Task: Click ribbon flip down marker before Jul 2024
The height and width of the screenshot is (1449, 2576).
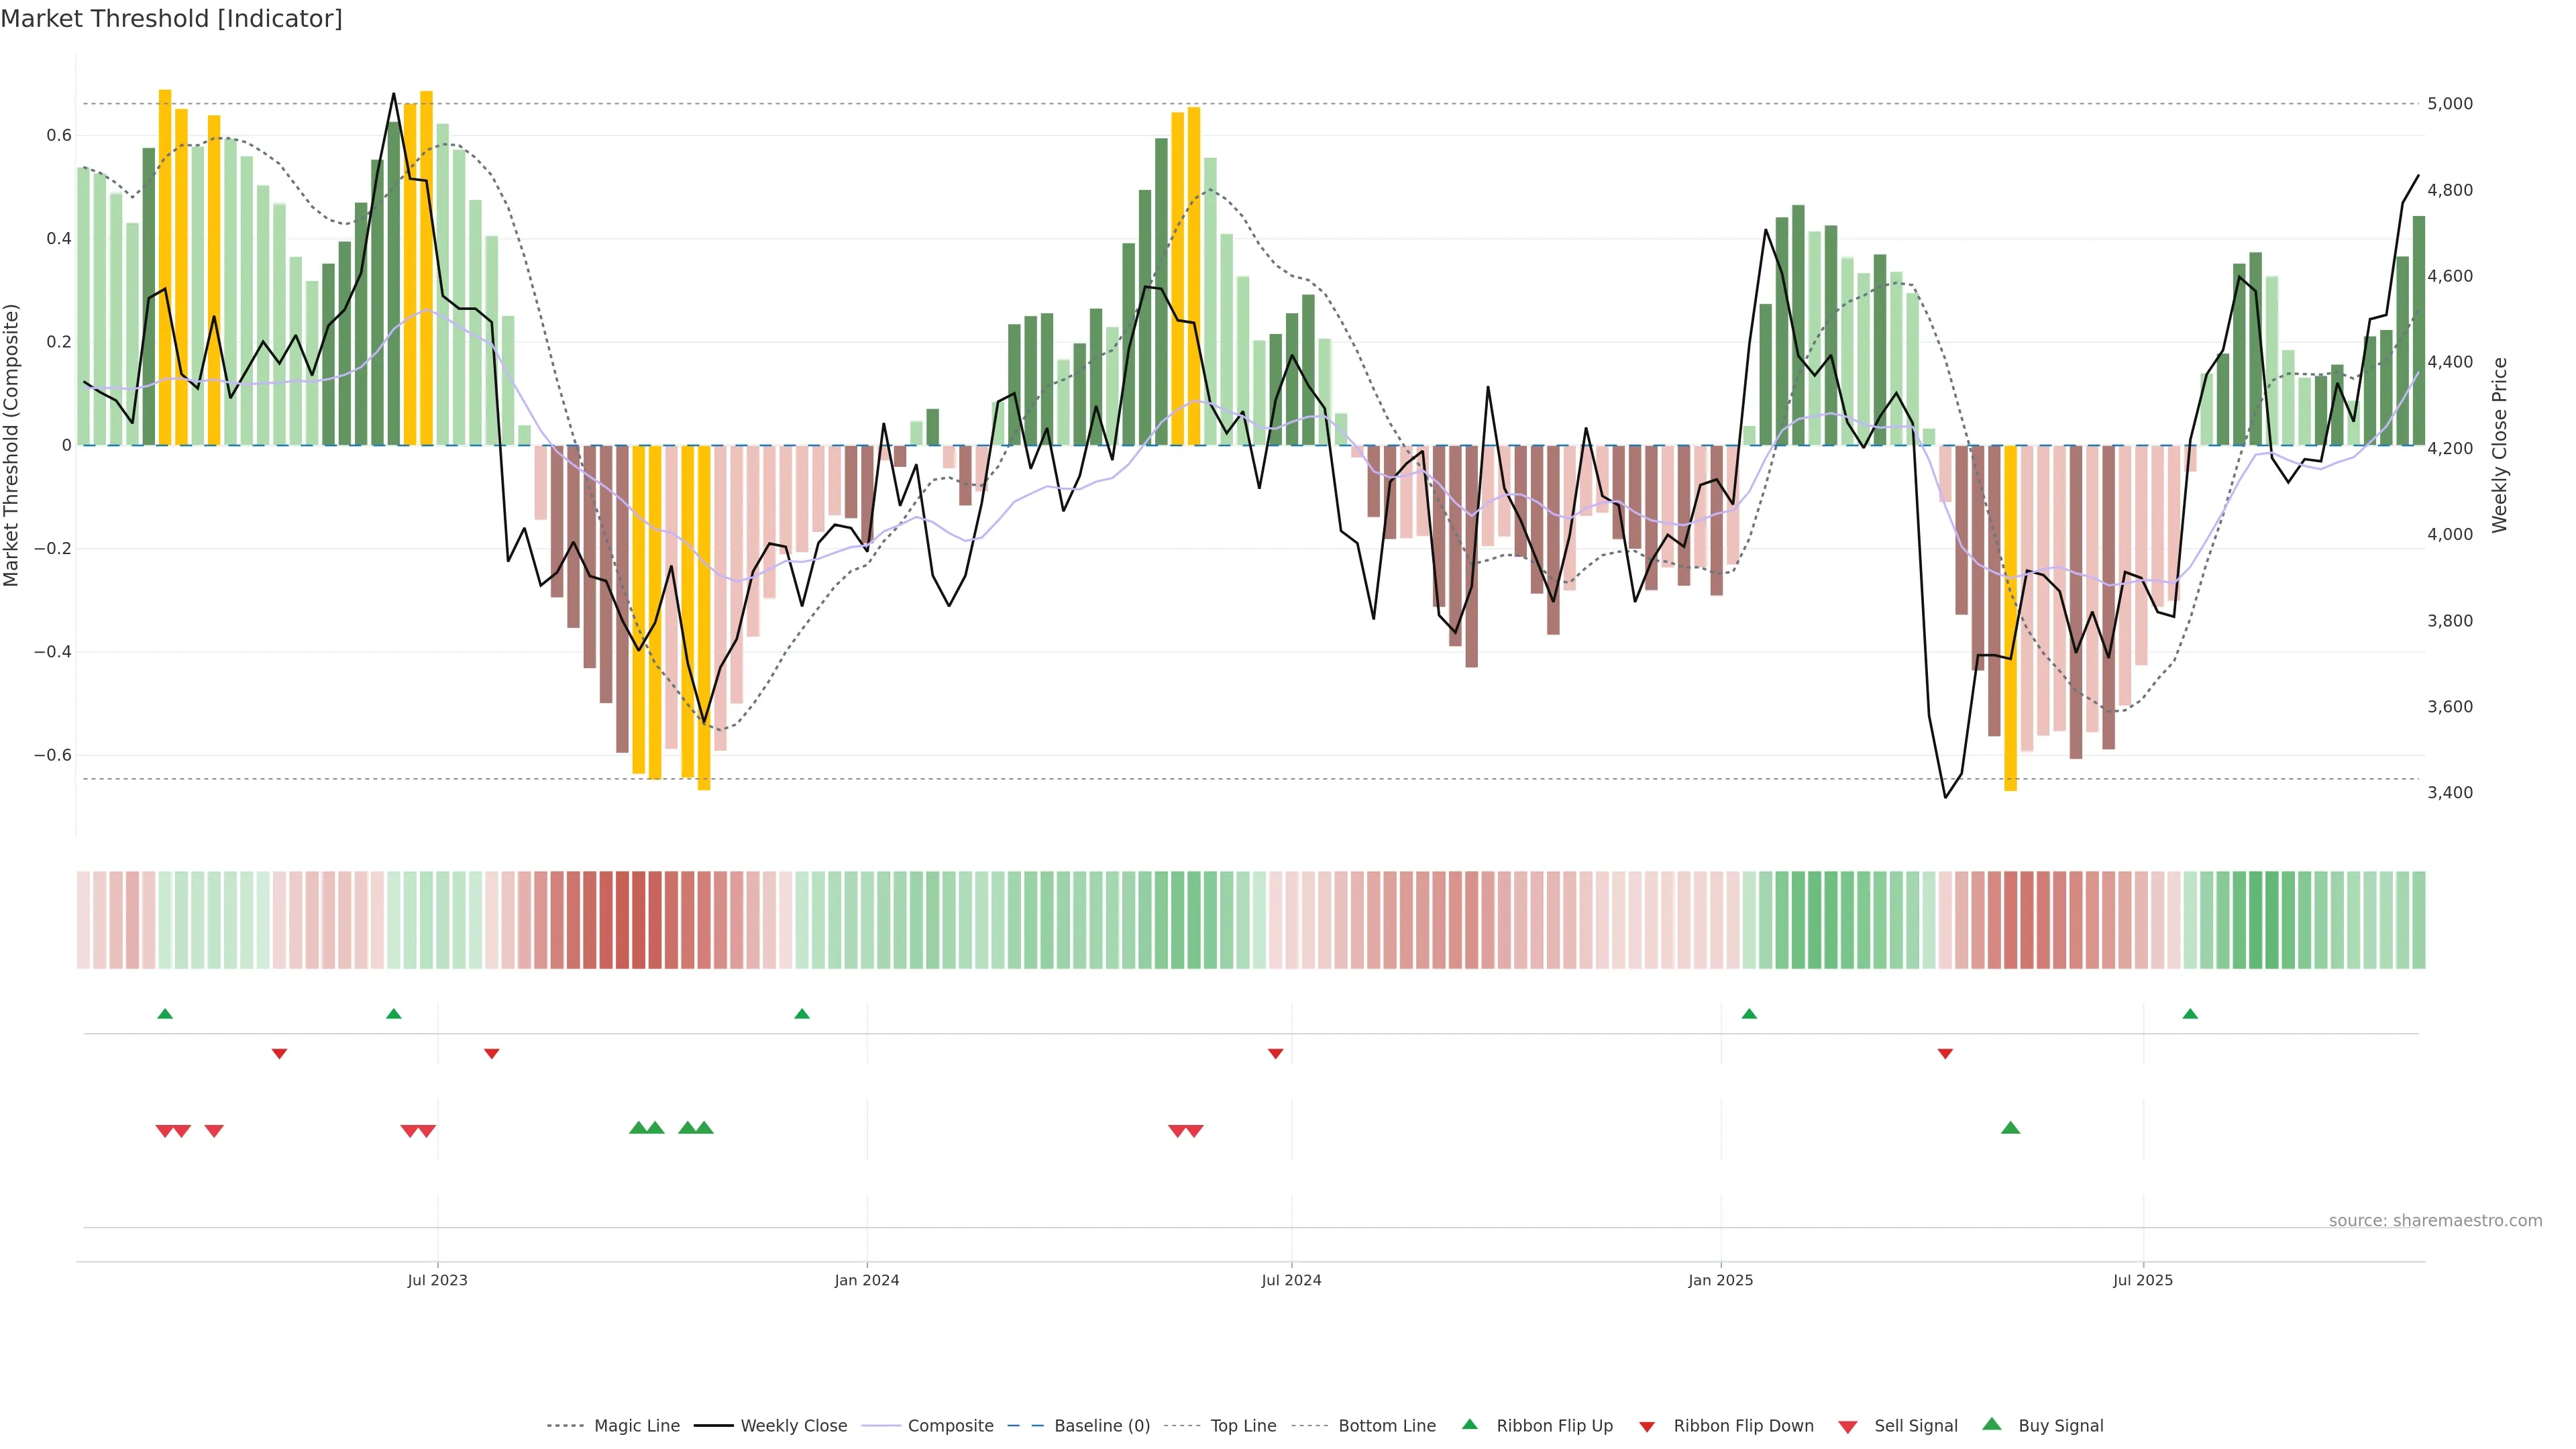Action: tap(1275, 1054)
